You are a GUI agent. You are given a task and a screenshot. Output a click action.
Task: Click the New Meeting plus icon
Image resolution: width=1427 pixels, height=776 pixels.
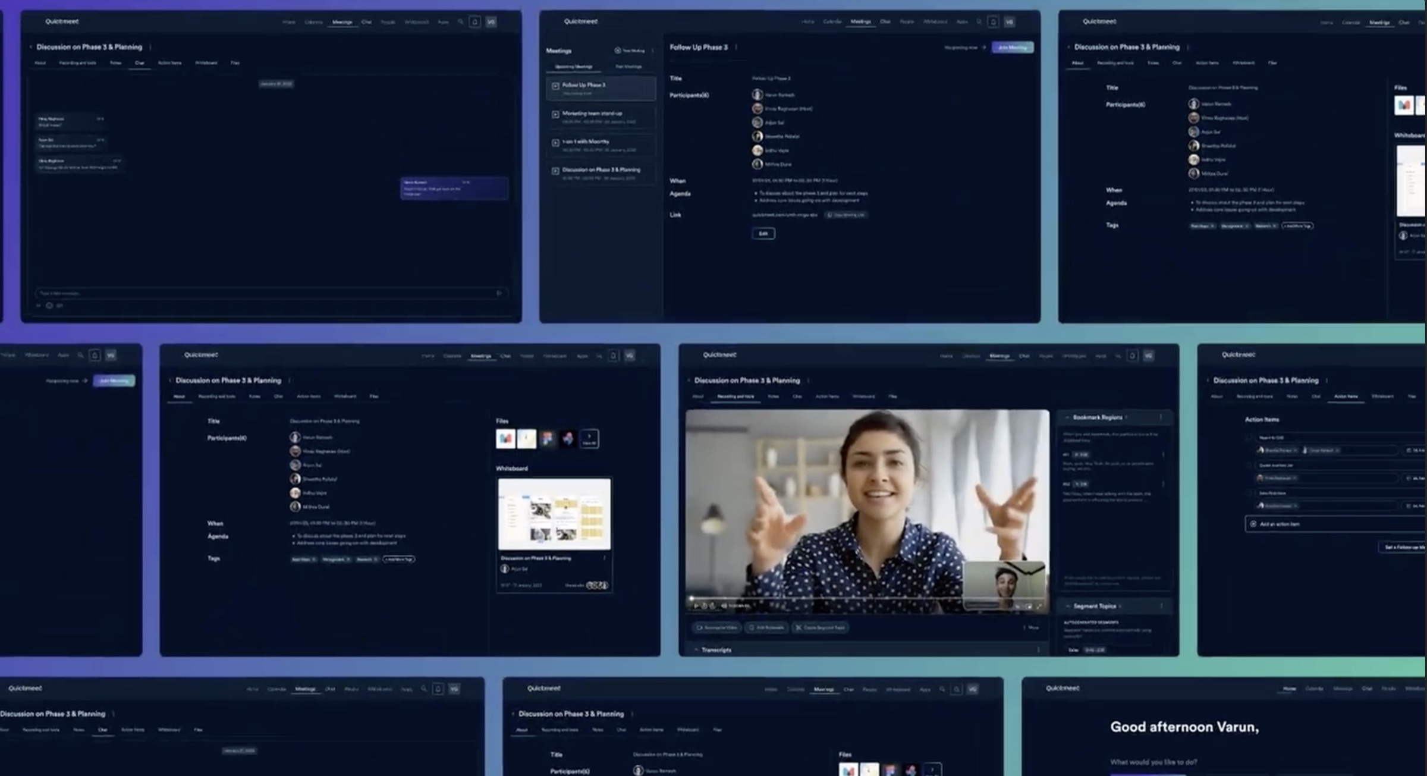pyautogui.click(x=617, y=51)
